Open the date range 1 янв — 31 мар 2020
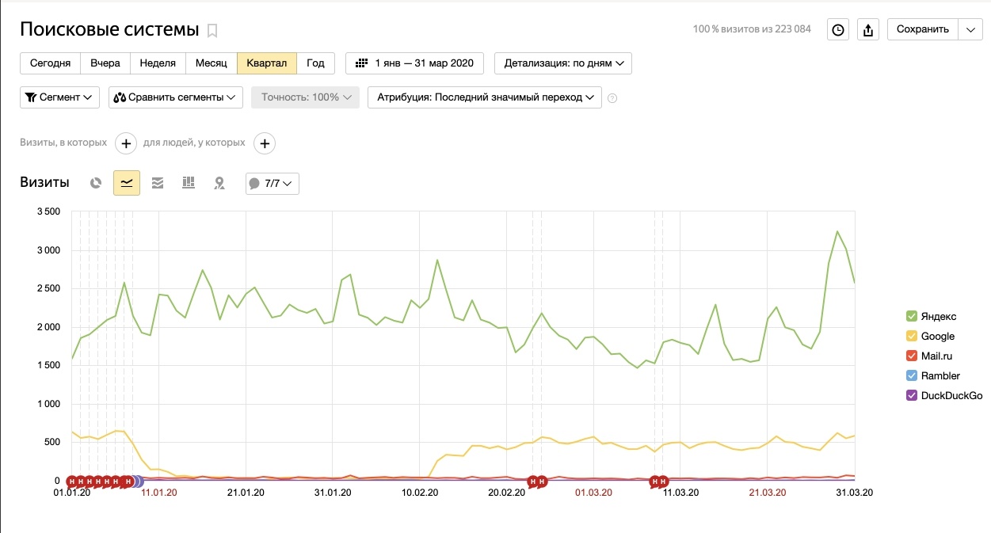Viewport: 991px width, 533px height. (x=414, y=63)
